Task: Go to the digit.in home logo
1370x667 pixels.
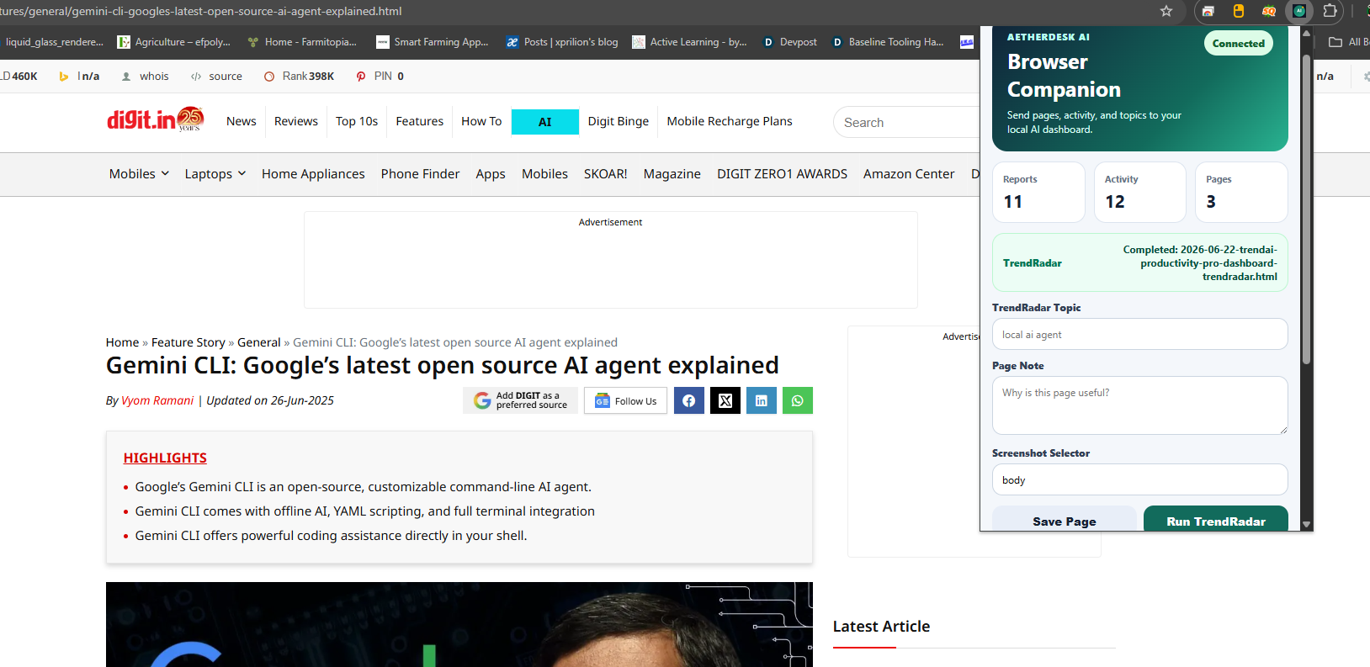Action: [156, 119]
